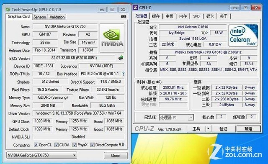Click the GPU Name field NVIDIA GeForce GTX 750
Viewport: 268px width, 164px height.
(65, 26)
